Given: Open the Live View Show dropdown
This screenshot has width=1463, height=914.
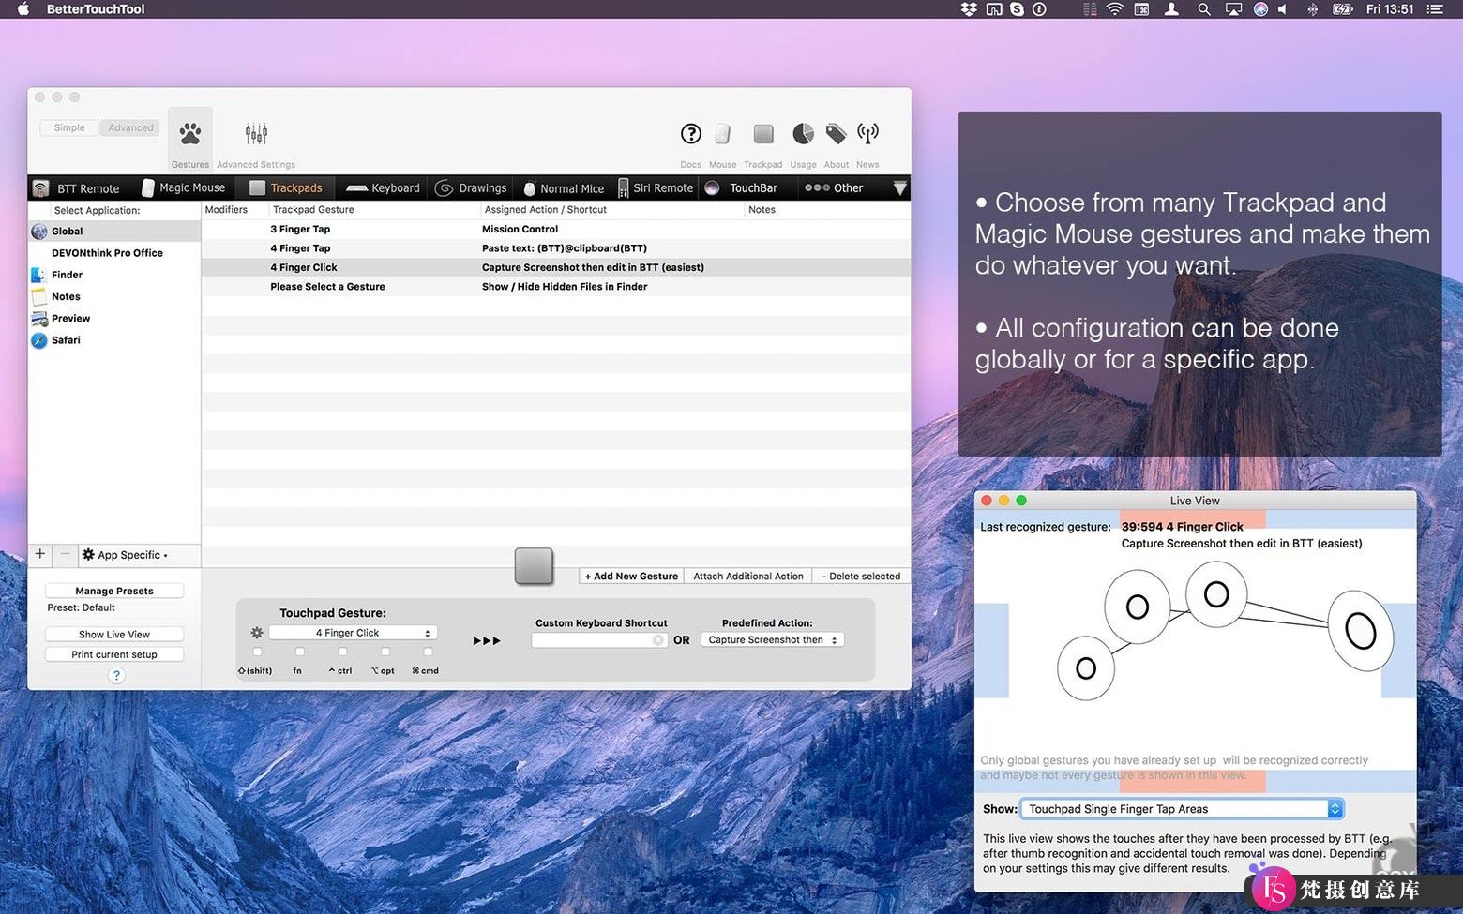Looking at the screenshot, I should [x=1184, y=809].
